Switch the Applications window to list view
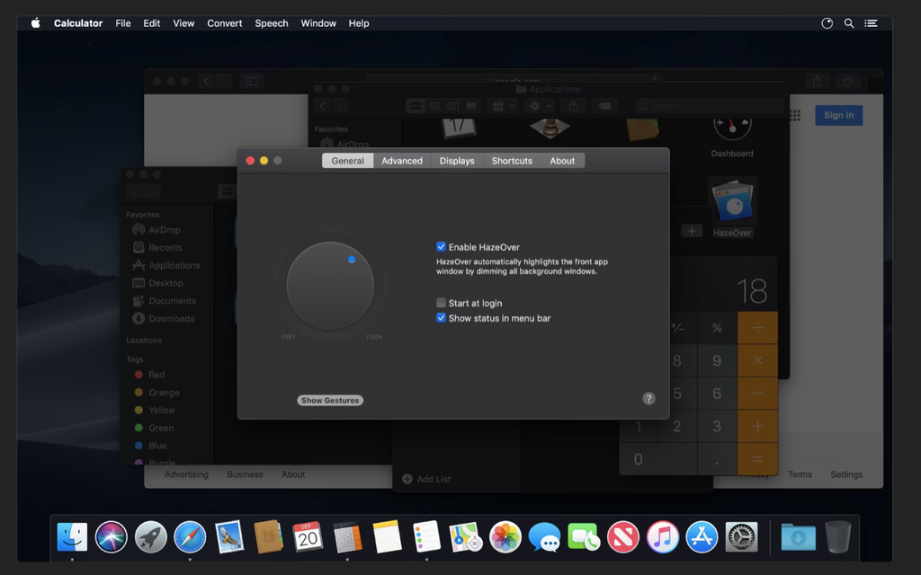 tap(434, 106)
